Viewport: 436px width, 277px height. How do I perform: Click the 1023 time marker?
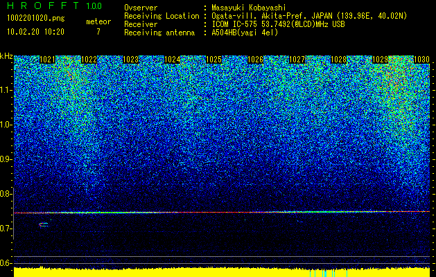pos(131,60)
